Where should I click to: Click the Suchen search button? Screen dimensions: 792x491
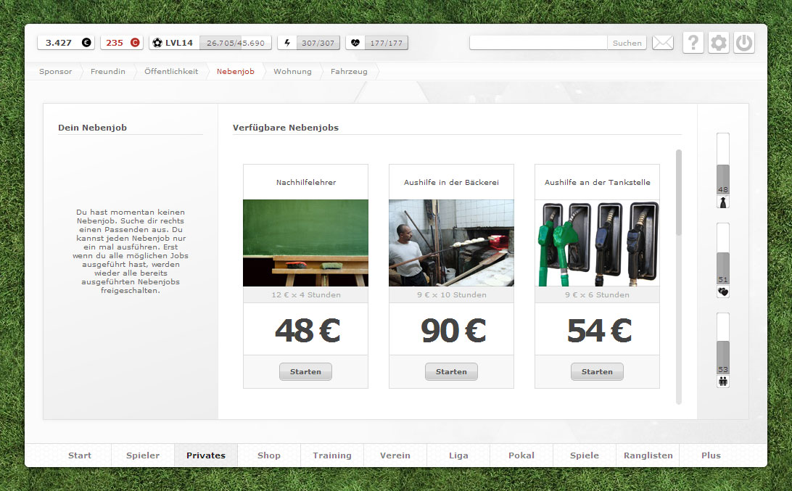tap(627, 43)
